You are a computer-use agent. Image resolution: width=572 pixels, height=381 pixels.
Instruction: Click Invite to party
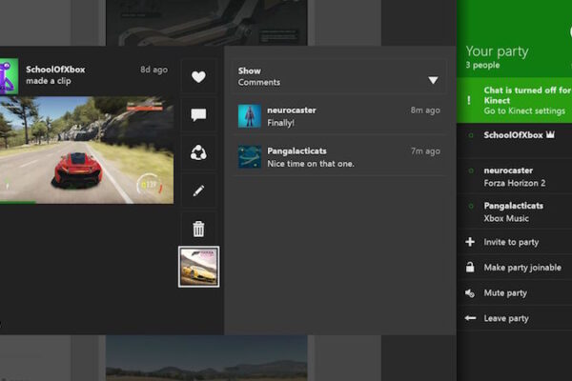[515, 242]
